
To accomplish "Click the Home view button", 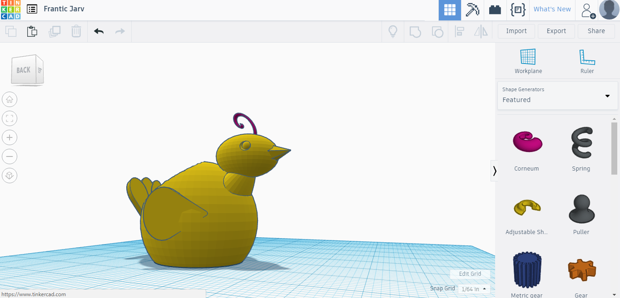I will (10, 99).
